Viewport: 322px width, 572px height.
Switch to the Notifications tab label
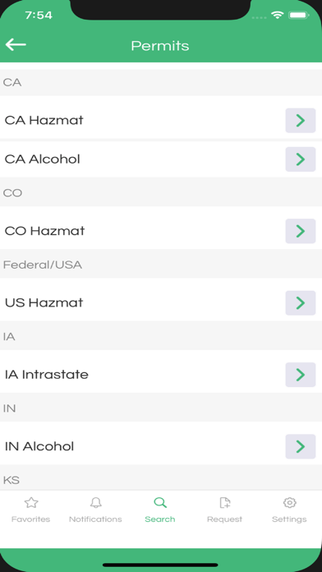[95, 519]
